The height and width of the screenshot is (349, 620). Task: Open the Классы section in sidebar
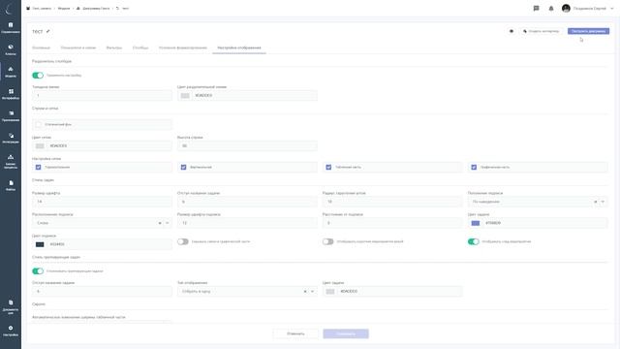pyautogui.click(x=11, y=49)
